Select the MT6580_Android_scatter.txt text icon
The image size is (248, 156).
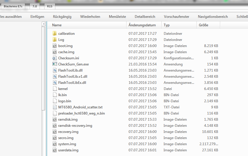pyautogui.click(x=54, y=107)
